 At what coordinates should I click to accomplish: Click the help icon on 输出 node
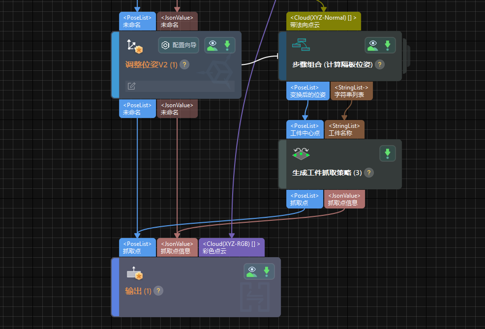click(158, 291)
